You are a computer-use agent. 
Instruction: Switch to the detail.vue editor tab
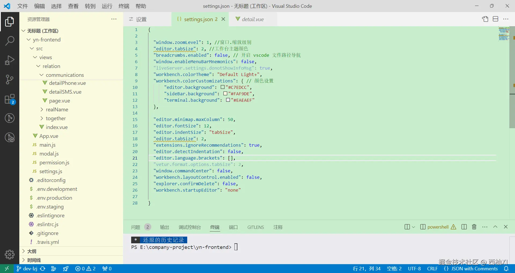click(x=253, y=19)
